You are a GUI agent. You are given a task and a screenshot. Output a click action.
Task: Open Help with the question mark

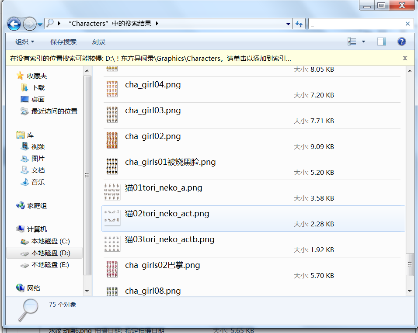(401, 42)
